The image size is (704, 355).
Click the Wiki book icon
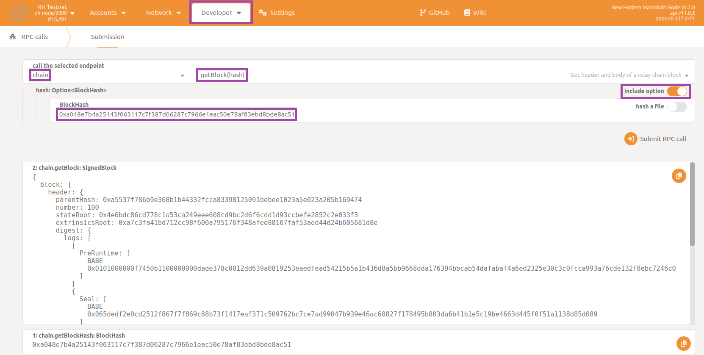click(x=467, y=13)
